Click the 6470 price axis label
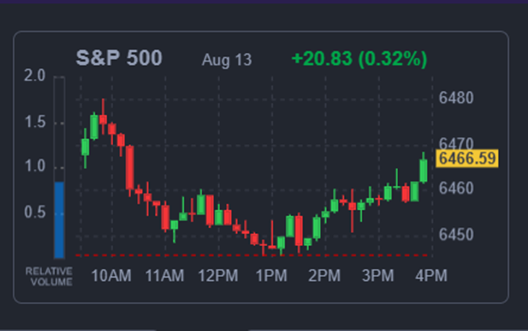The height and width of the screenshot is (331, 528). pos(457,143)
